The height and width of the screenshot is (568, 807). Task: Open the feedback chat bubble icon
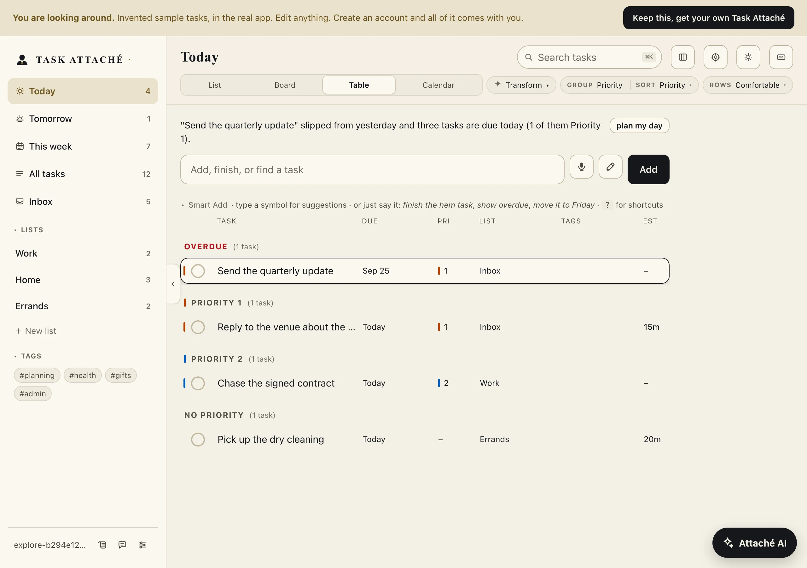tap(122, 545)
